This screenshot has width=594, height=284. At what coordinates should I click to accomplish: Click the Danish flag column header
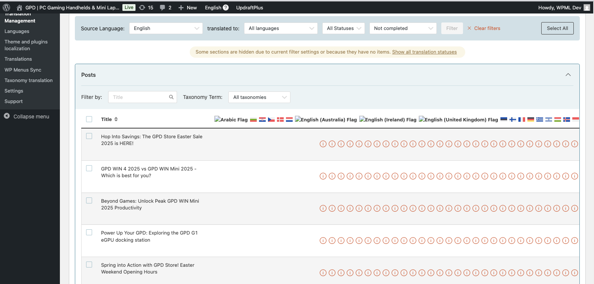280,120
